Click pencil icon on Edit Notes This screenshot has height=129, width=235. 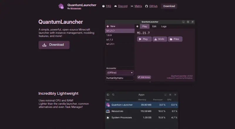139,77
